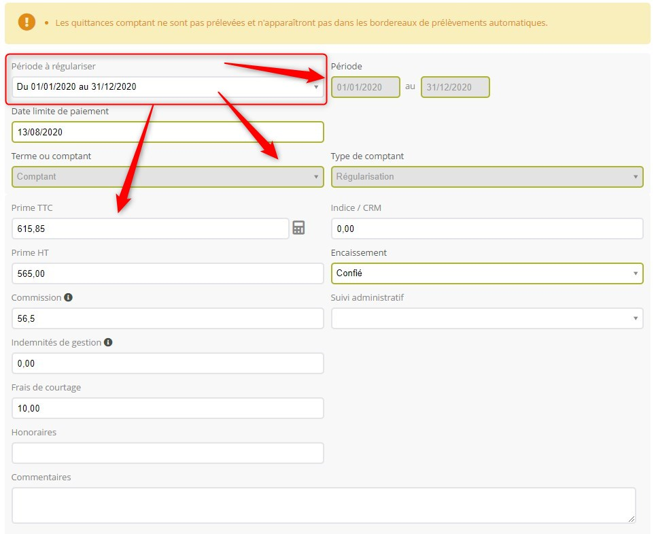
Task: Open the Type de comptant dropdown
Action: click(486, 177)
